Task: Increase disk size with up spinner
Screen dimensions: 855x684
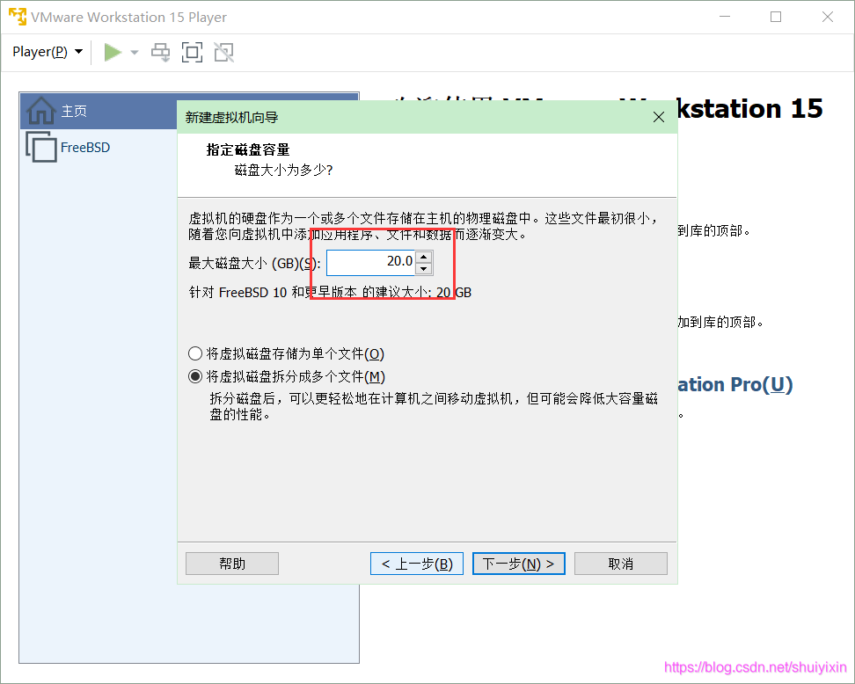Action: tap(424, 256)
